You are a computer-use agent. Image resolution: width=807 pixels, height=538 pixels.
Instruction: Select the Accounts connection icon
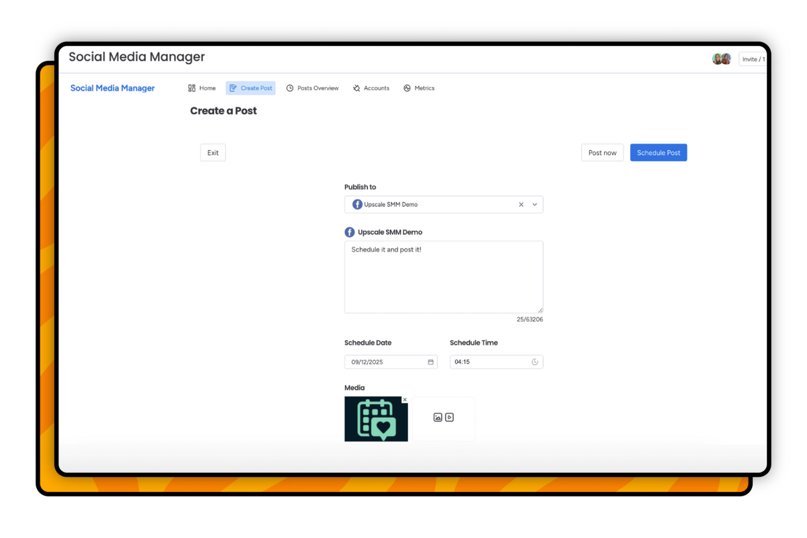tap(356, 88)
